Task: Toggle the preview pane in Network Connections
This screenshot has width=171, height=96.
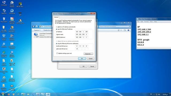Action: tap(125, 30)
